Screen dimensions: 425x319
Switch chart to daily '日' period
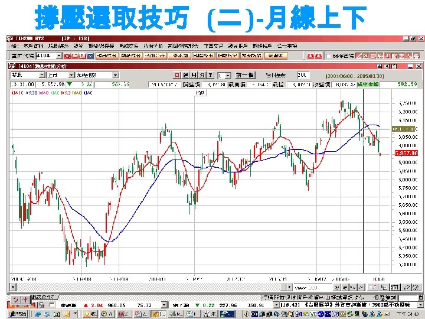[177, 75]
